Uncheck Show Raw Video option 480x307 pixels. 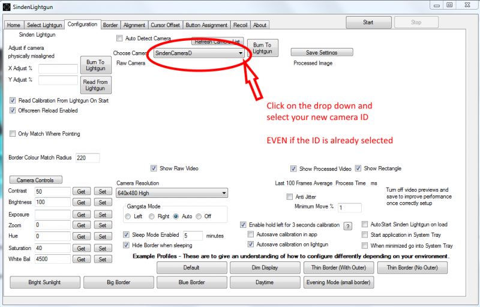154,168
